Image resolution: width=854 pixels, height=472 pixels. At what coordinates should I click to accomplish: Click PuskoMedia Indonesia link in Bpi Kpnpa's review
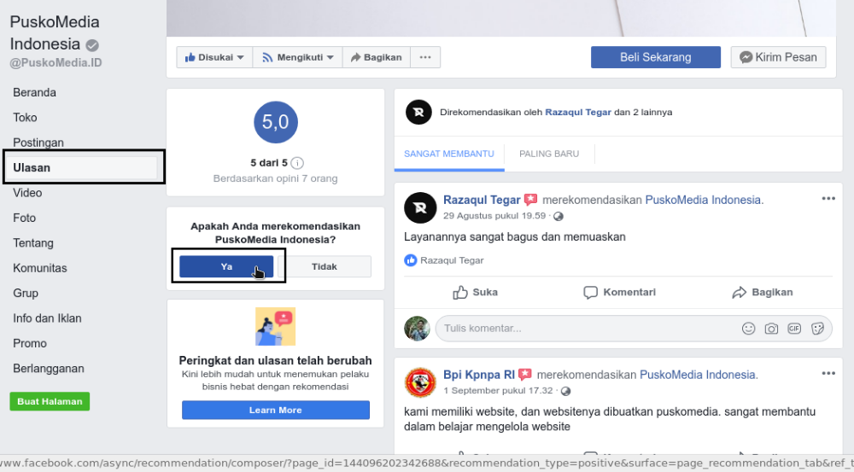click(699, 375)
